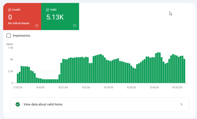Uncheck the Invalid checkbox
This screenshot has width=197, height=119.
9,10
